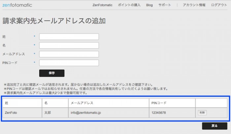Open アカウント情報 page
The height and width of the screenshot is (134, 231).
point(194,5)
